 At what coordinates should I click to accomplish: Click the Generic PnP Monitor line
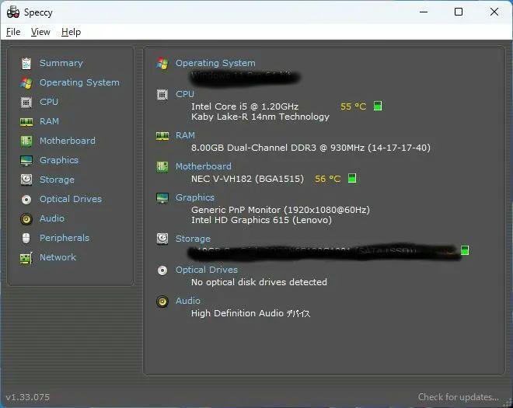281,210
